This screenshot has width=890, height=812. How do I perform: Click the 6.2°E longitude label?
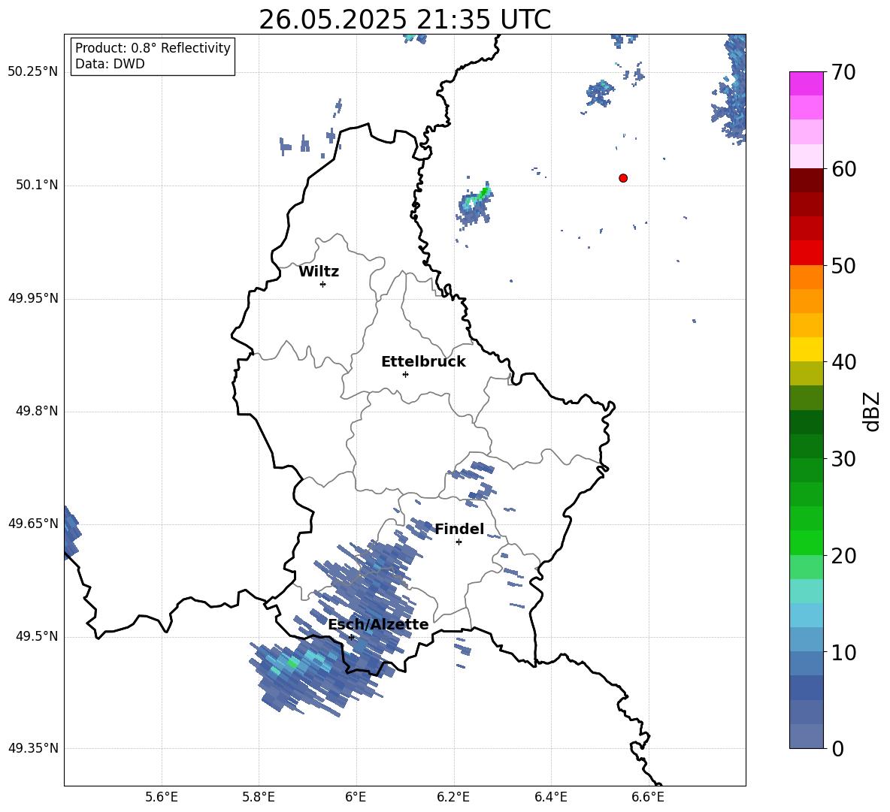(453, 797)
